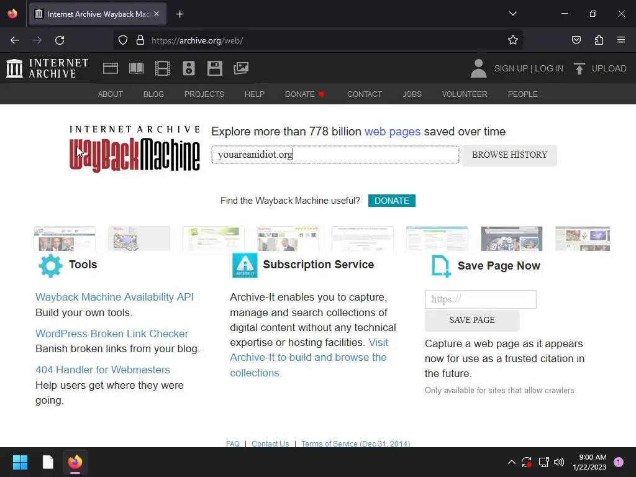Click the UPLOAD text link
The image size is (636, 477).
tap(609, 68)
